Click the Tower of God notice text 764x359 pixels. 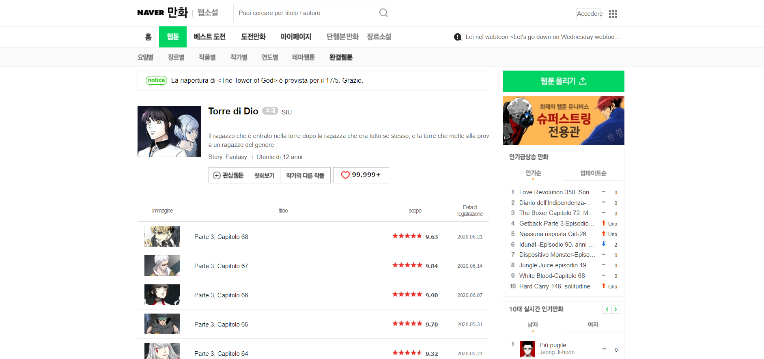267,81
